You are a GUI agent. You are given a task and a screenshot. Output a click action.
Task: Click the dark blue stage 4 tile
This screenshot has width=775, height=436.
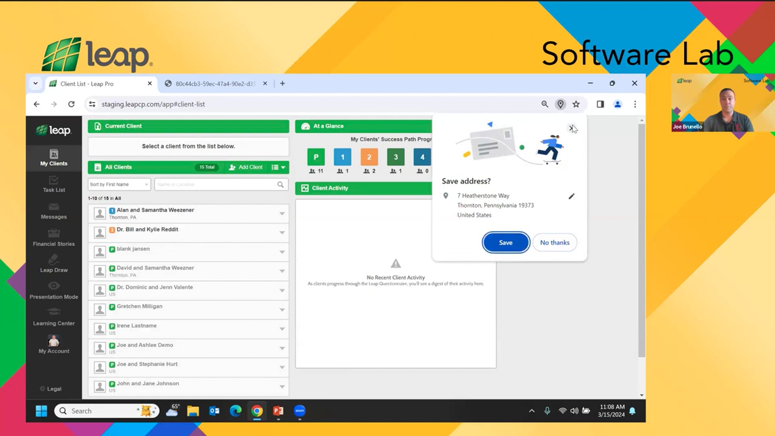[x=422, y=157]
